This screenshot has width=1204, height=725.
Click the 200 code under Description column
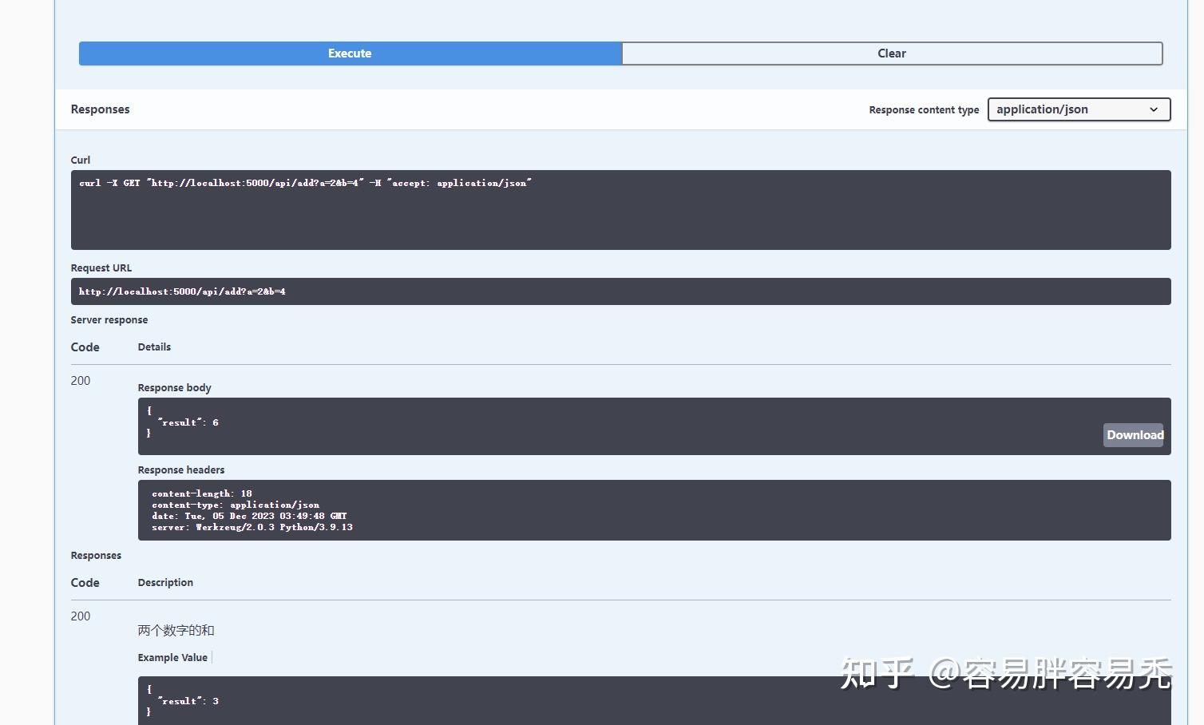pos(80,616)
